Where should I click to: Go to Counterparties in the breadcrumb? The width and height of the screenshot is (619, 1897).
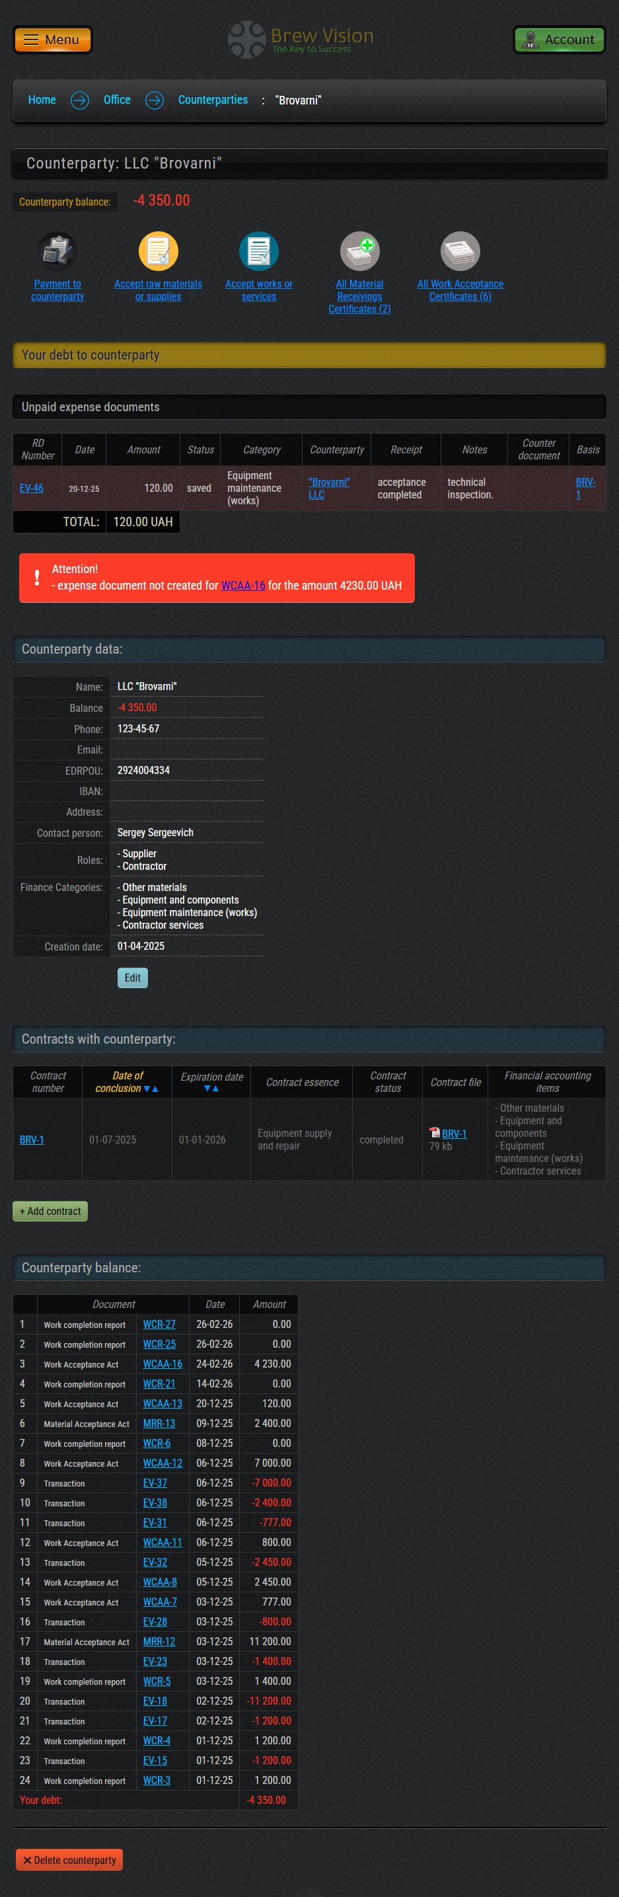click(213, 100)
